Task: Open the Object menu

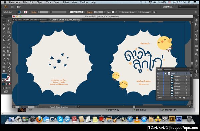Action: pos(40,2)
